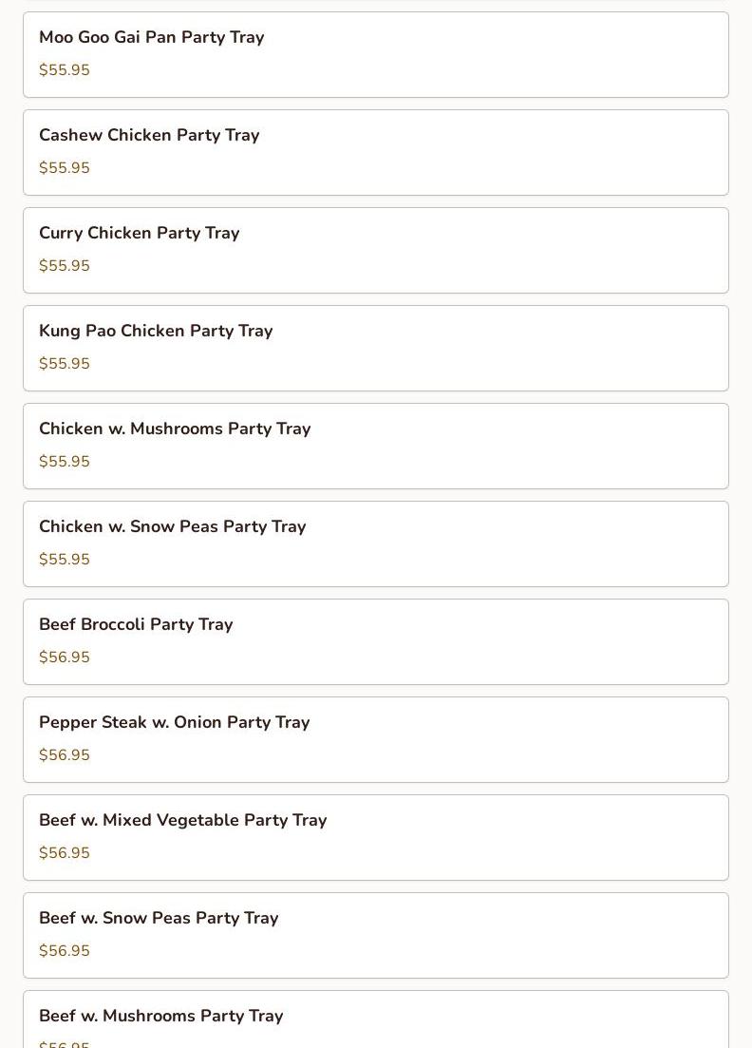Click the Curry Chicken tray price
The height and width of the screenshot is (1048, 752).
65,266
